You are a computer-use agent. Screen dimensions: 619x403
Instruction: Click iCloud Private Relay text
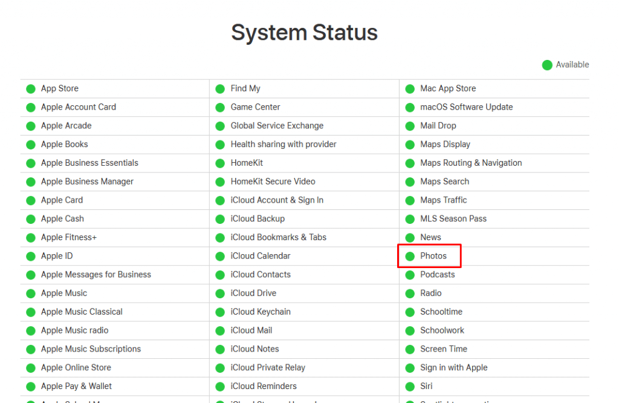click(268, 367)
